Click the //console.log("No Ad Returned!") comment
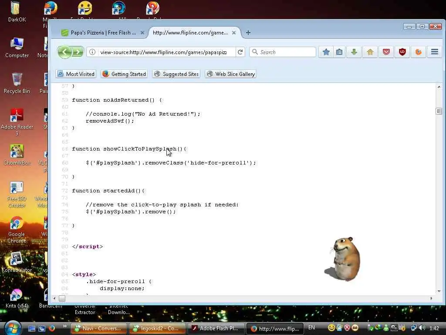The width and height of the screenshot is (446, 335). pos(143,114)
